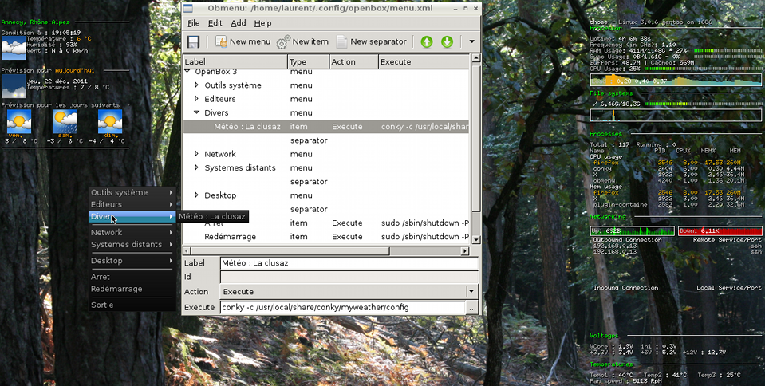Collapse the Divers tree node

pos(197,112)
